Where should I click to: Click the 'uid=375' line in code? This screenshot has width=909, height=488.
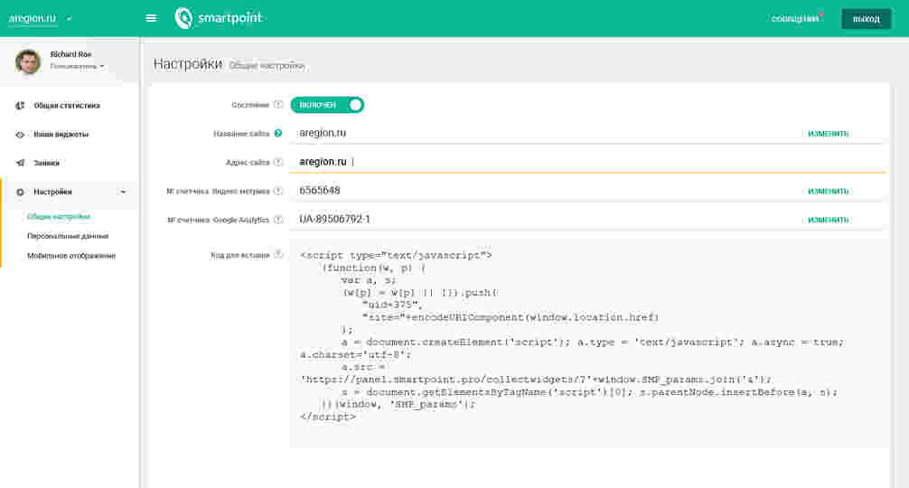(x=392, y=305)
